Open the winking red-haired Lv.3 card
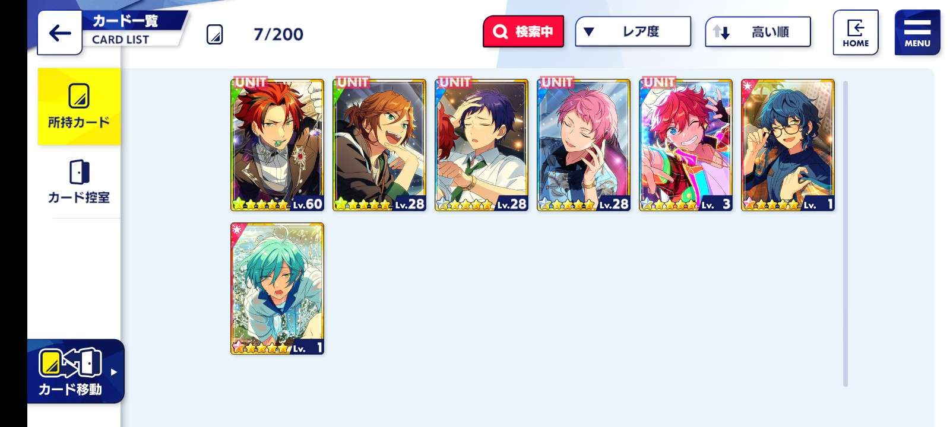The height and width of the screenshot is (427, 950). click(x=686, y=145)
